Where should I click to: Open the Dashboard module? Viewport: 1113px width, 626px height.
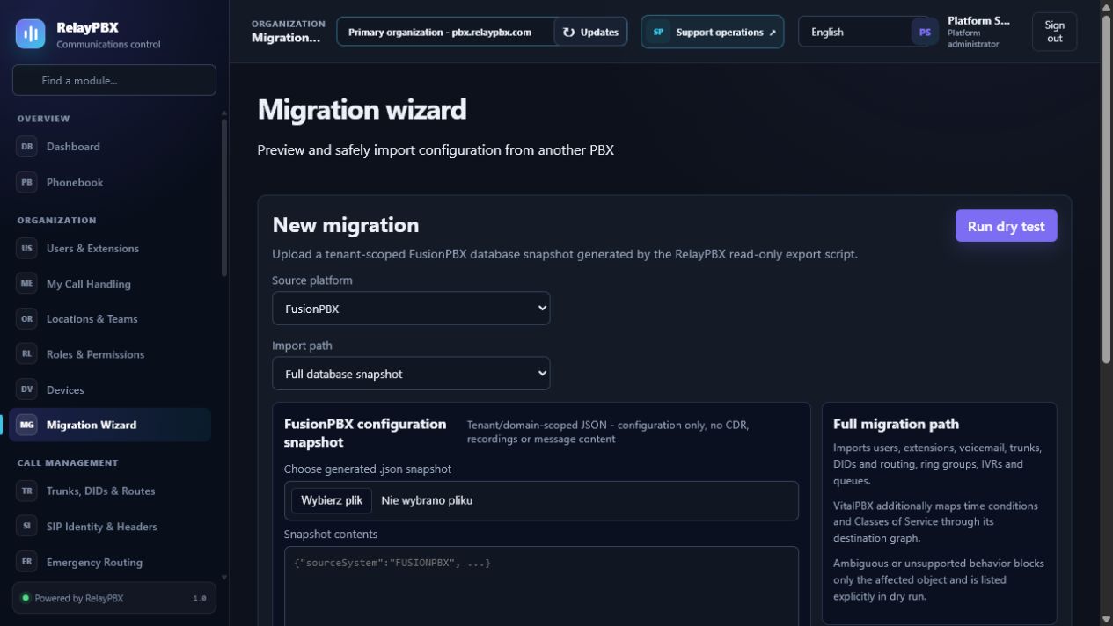(x=112, y=147)
